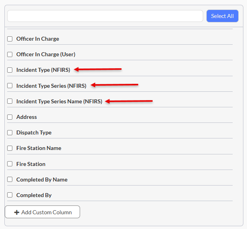This screenshot has height=229, width=247.
Task: Click the Address label text
Action: 26,117
